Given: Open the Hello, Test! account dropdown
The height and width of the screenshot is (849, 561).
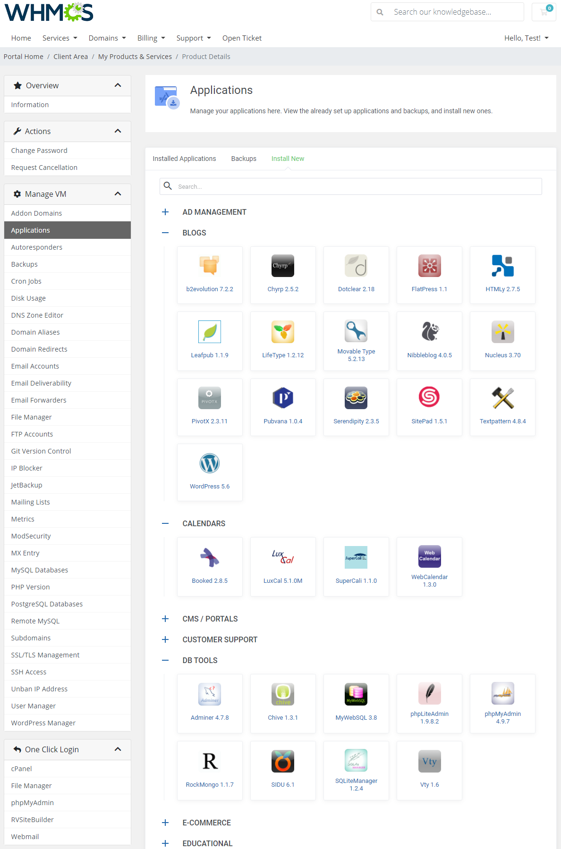Looking at the screenshot, I should [x=526, y=38].
